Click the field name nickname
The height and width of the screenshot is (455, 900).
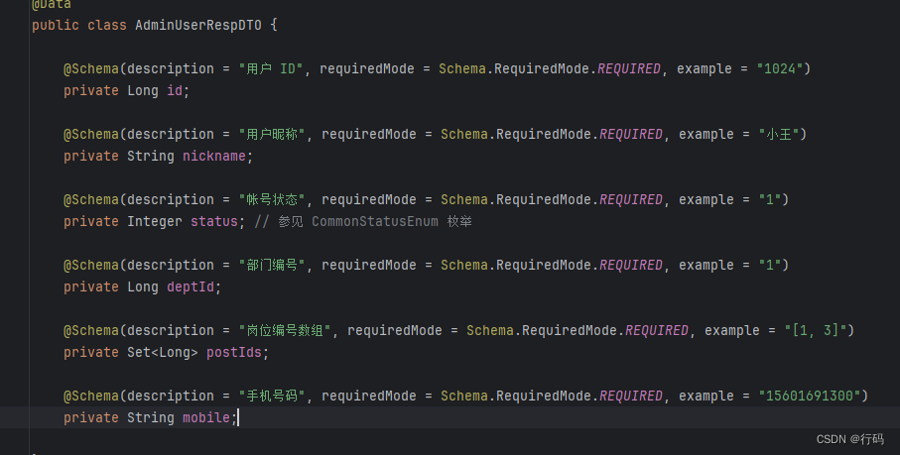tap(214, 156)
